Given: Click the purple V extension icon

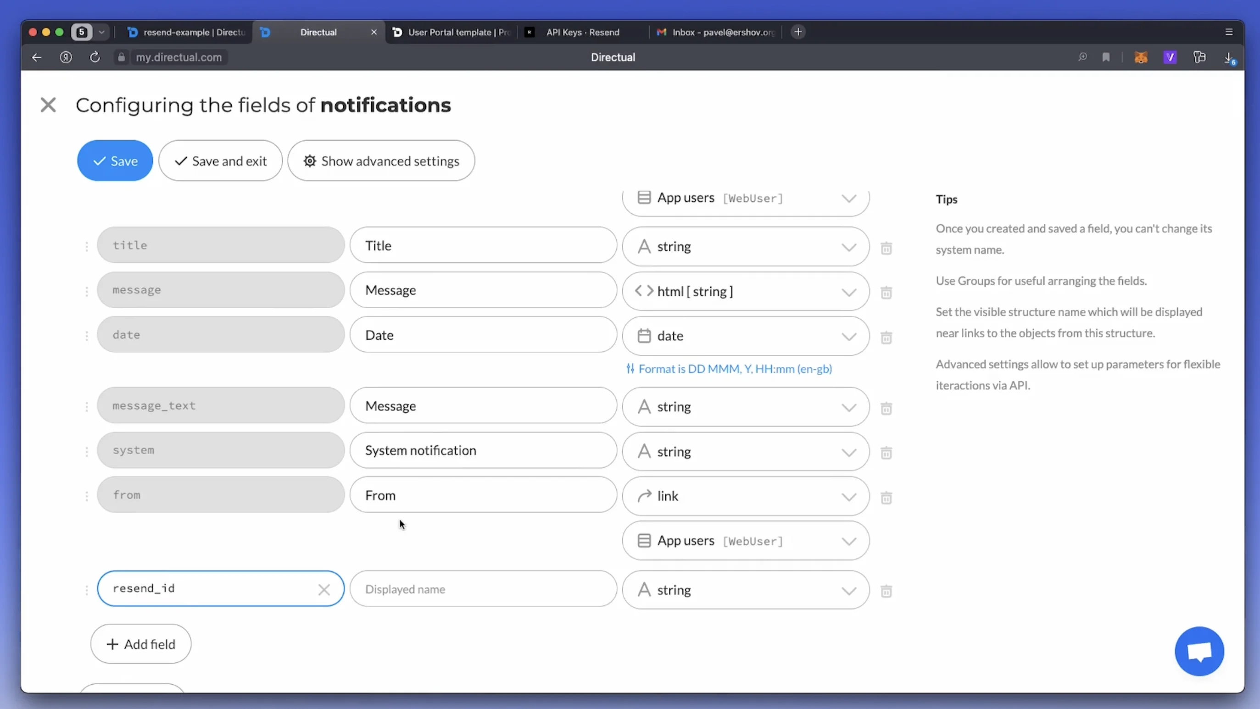Looking at the screenshot, I should (x=1170, y=57).
